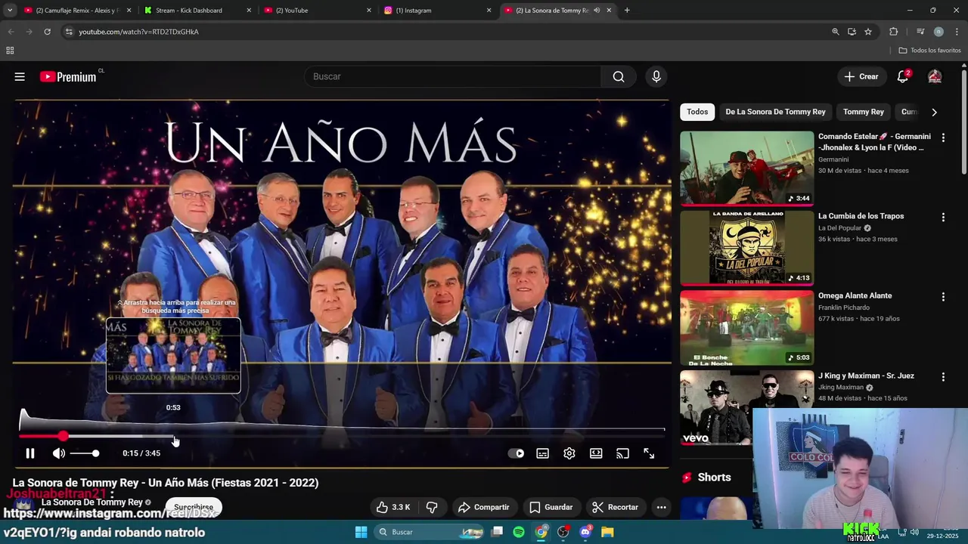The height and width of the screenshot is (544, 968).
Task: Dislike the video
Action: click(x=432, y=507)
